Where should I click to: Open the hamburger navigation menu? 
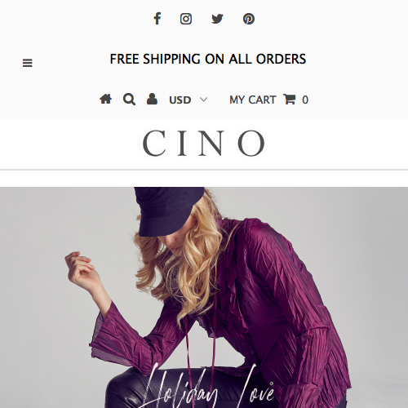(x=28, y=63)
